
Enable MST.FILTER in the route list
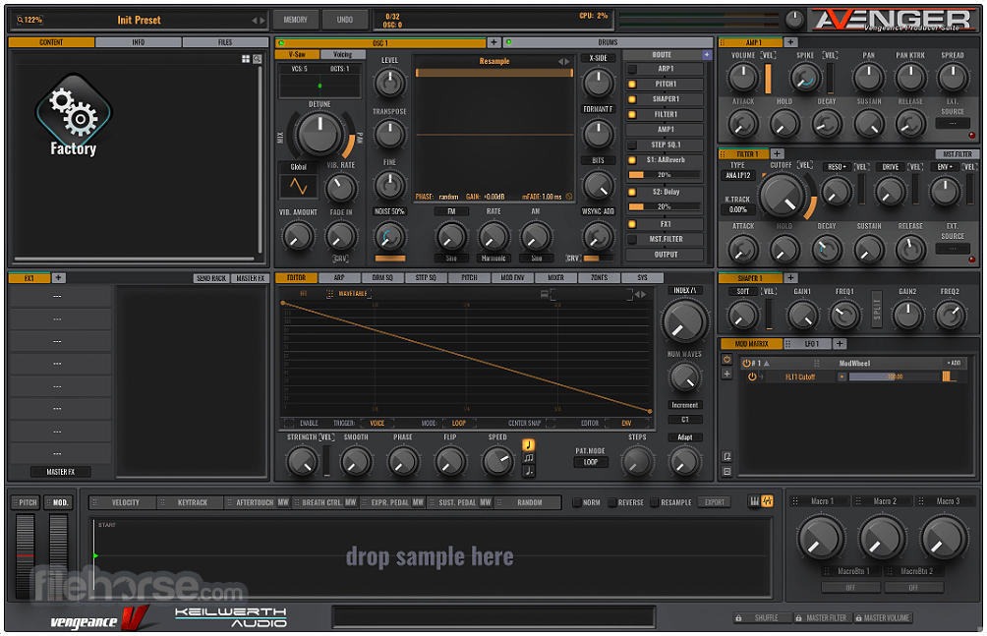pyautogui.click(x=632, y=239)
